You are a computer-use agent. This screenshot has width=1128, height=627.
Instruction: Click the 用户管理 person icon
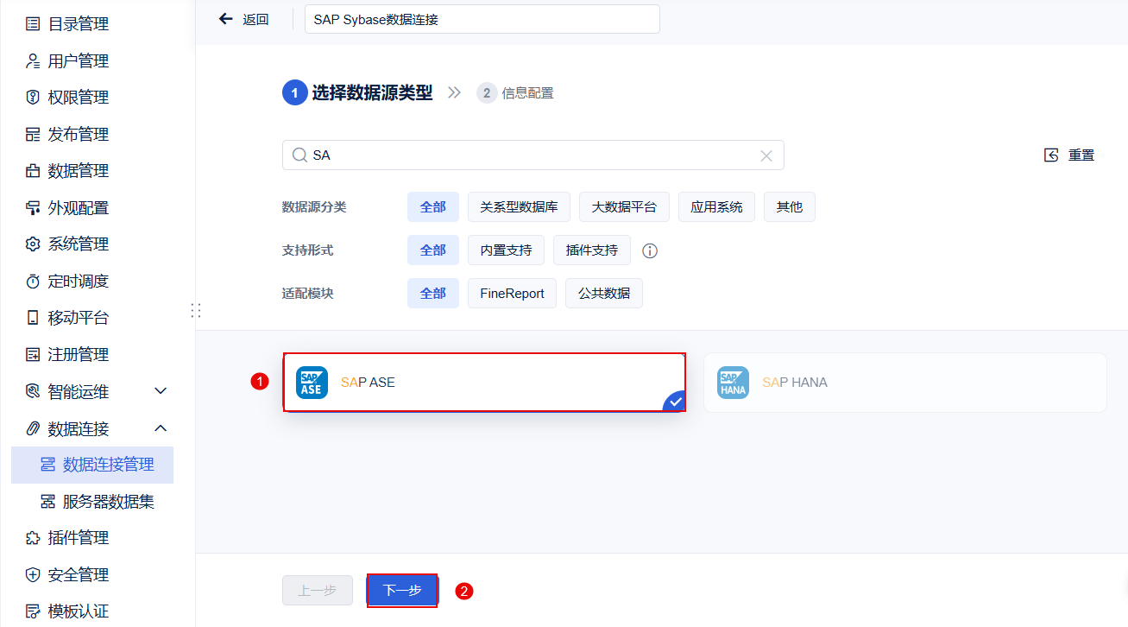point(33,61)
